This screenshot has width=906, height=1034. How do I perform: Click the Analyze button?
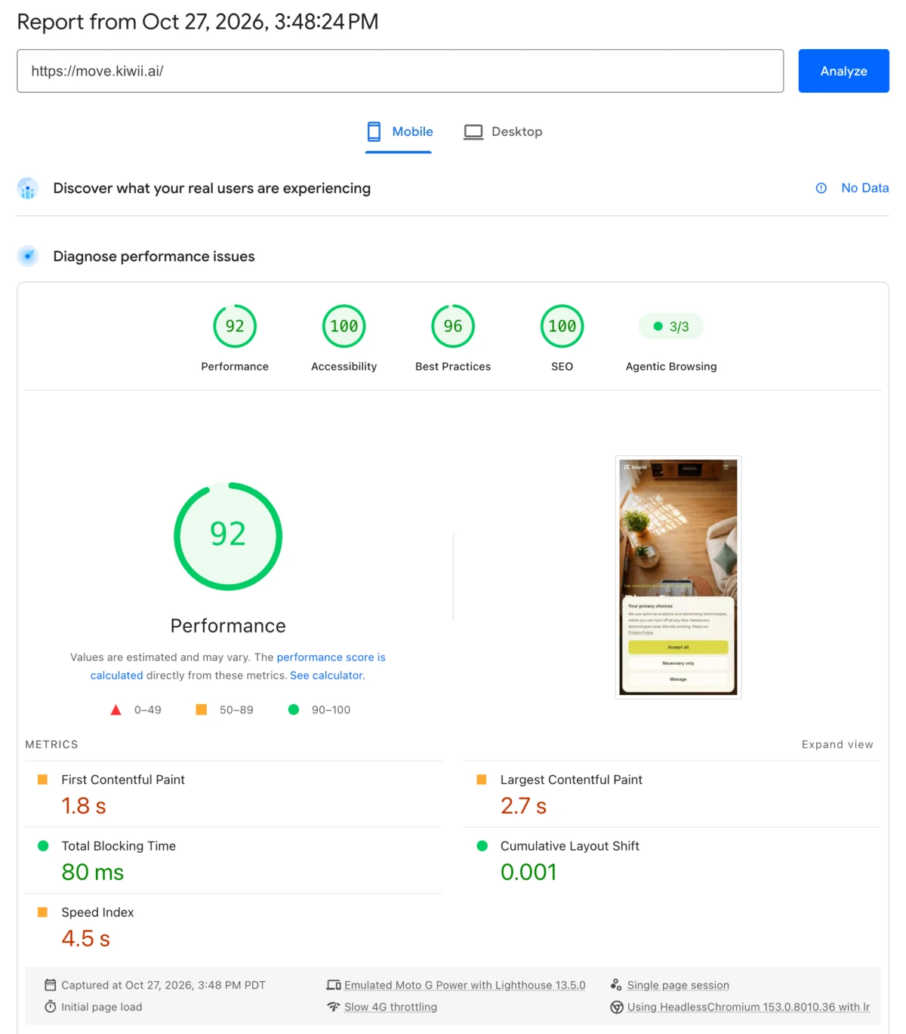pyautogui.click(x=843, y=71)
